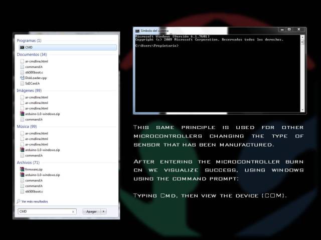Open the Sd2Card.h file

[x=30, y=83]
